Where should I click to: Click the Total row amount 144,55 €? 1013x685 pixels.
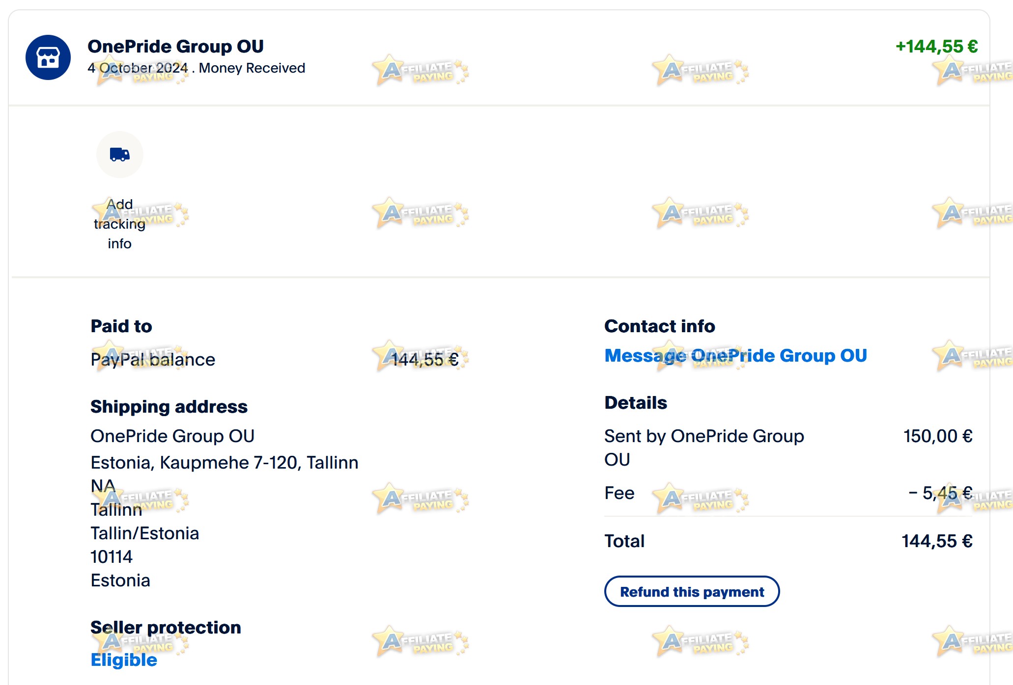point(937,541)
